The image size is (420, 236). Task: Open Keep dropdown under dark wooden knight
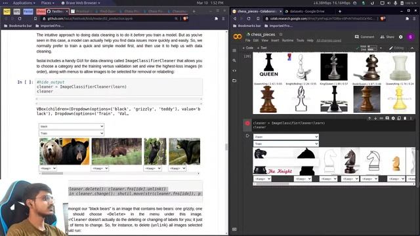350,178
